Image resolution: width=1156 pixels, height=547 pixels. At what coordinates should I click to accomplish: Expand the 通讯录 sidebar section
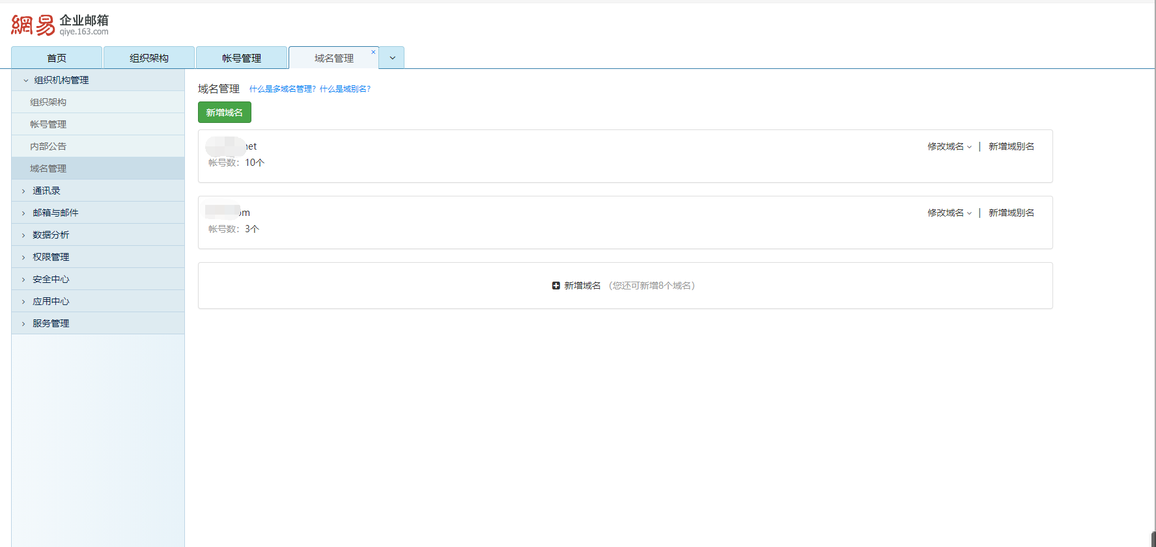tap(46, 191)
